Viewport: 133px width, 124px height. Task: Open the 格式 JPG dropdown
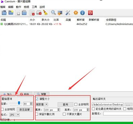[x=14, y=115]
